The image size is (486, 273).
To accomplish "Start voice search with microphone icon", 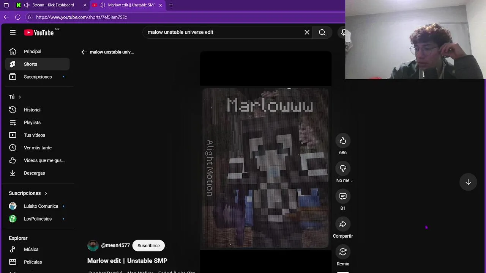I will click(343, 32).
